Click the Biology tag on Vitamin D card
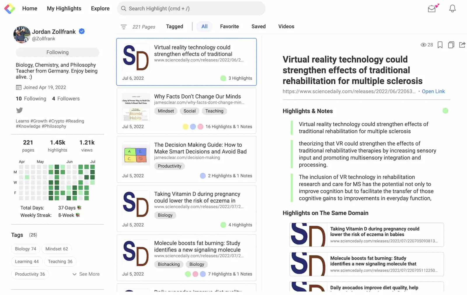Image resolution: width=467 pixels, height=295 pixels. [x=165, y=215]
